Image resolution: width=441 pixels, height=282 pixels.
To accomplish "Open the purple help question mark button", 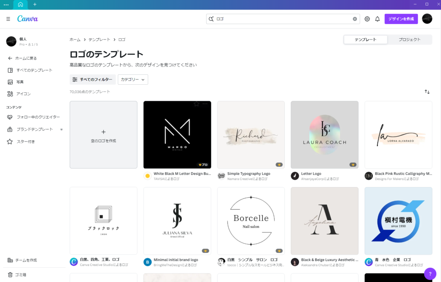I will coord(430,274).
